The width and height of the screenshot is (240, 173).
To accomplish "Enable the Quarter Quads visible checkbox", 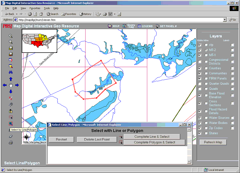I will pos(199,84).
